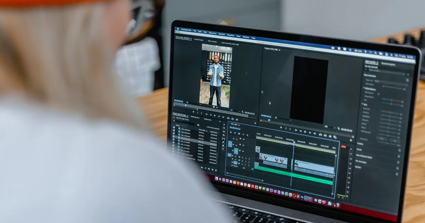Open the Graphics menu
This screenshot has width=425, height=223.
pos(231,35)
